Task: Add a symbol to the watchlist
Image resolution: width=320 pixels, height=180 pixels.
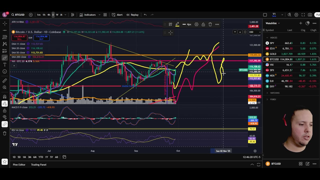Action: click(x=300, y=23)
